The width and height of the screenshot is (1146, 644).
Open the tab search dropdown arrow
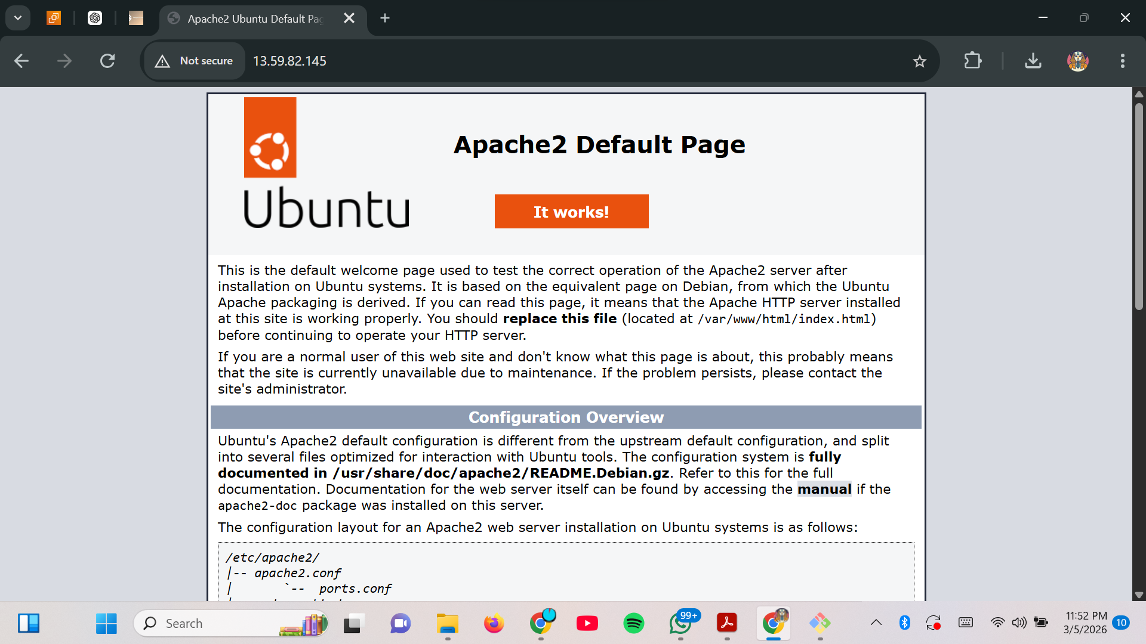[18, 18]
